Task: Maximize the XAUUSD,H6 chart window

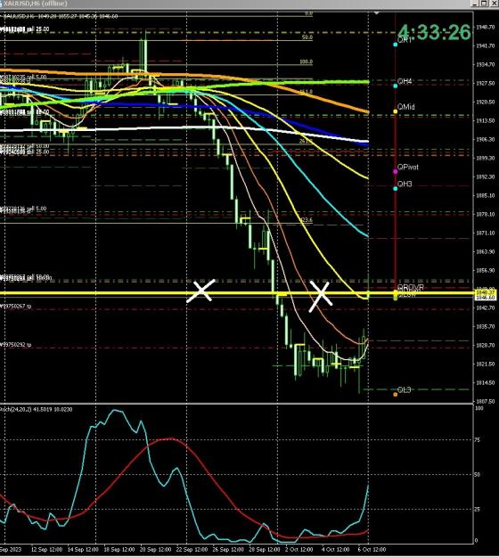Action: (485, 4)
